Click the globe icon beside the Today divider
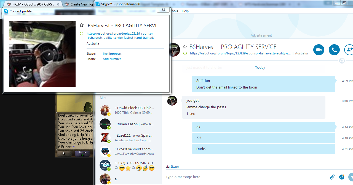The height and width of the screenshot is (185, 353). (x=342, y=61)
